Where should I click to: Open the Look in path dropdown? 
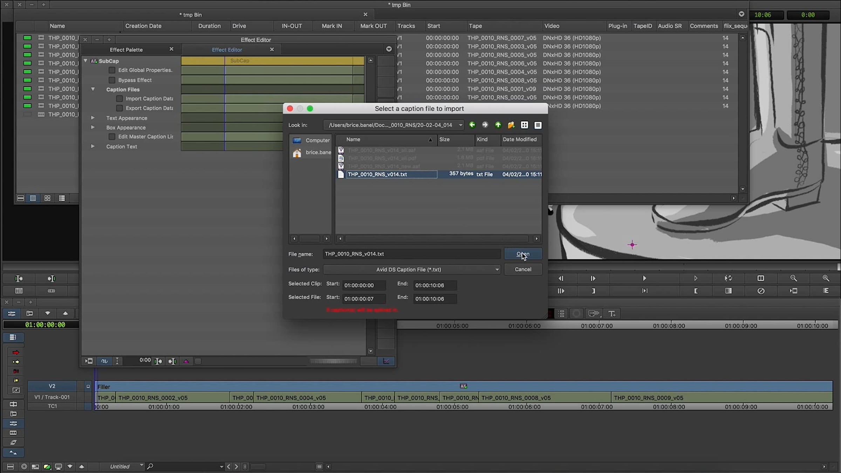pyautogui.click(x=394, y=125)
